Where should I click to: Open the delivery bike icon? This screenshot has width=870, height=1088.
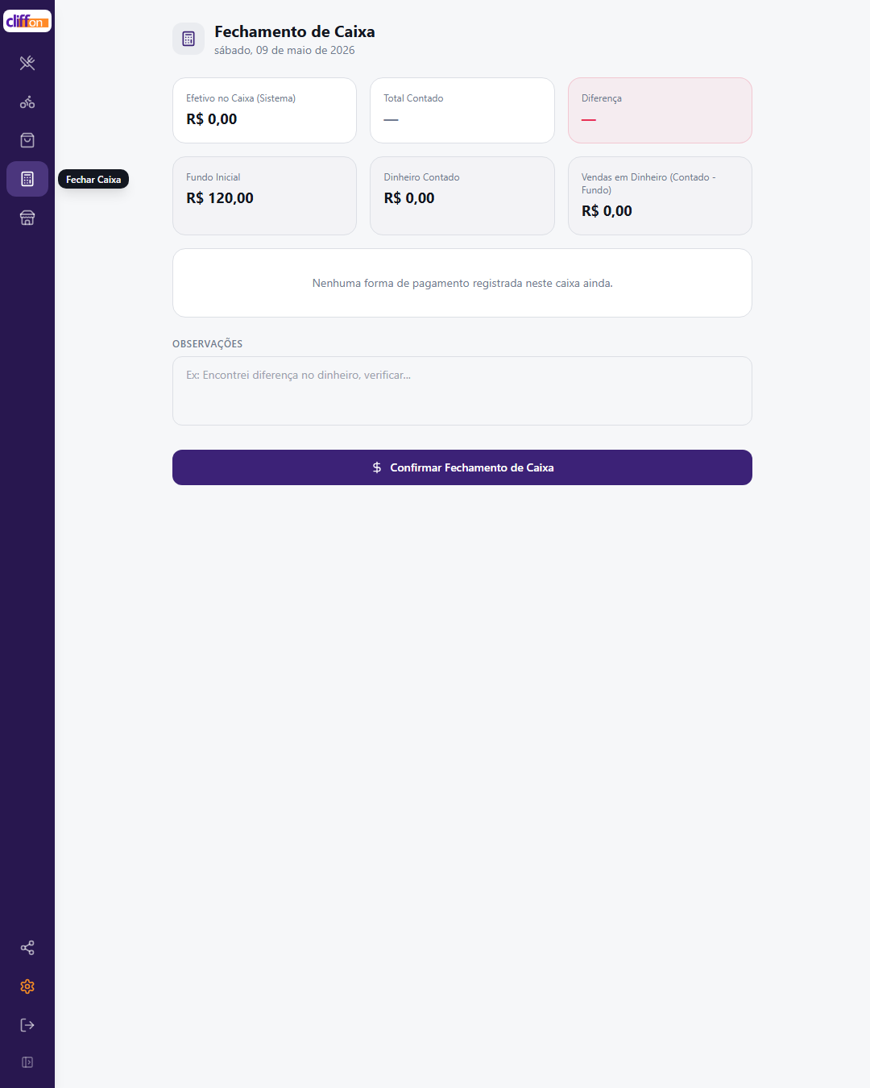[x=27, y=102]
